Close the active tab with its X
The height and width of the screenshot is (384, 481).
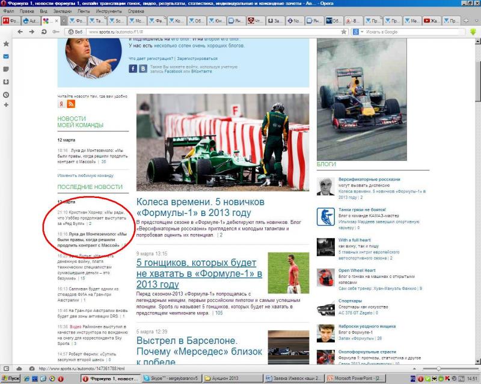tap(56, 21)
